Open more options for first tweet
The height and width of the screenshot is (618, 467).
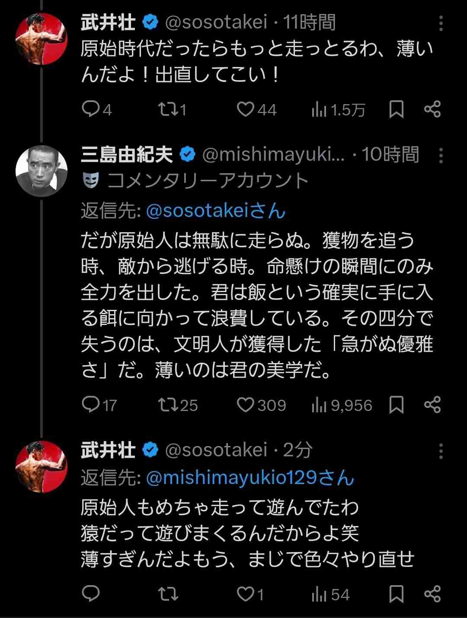click(x=441, y=24)
